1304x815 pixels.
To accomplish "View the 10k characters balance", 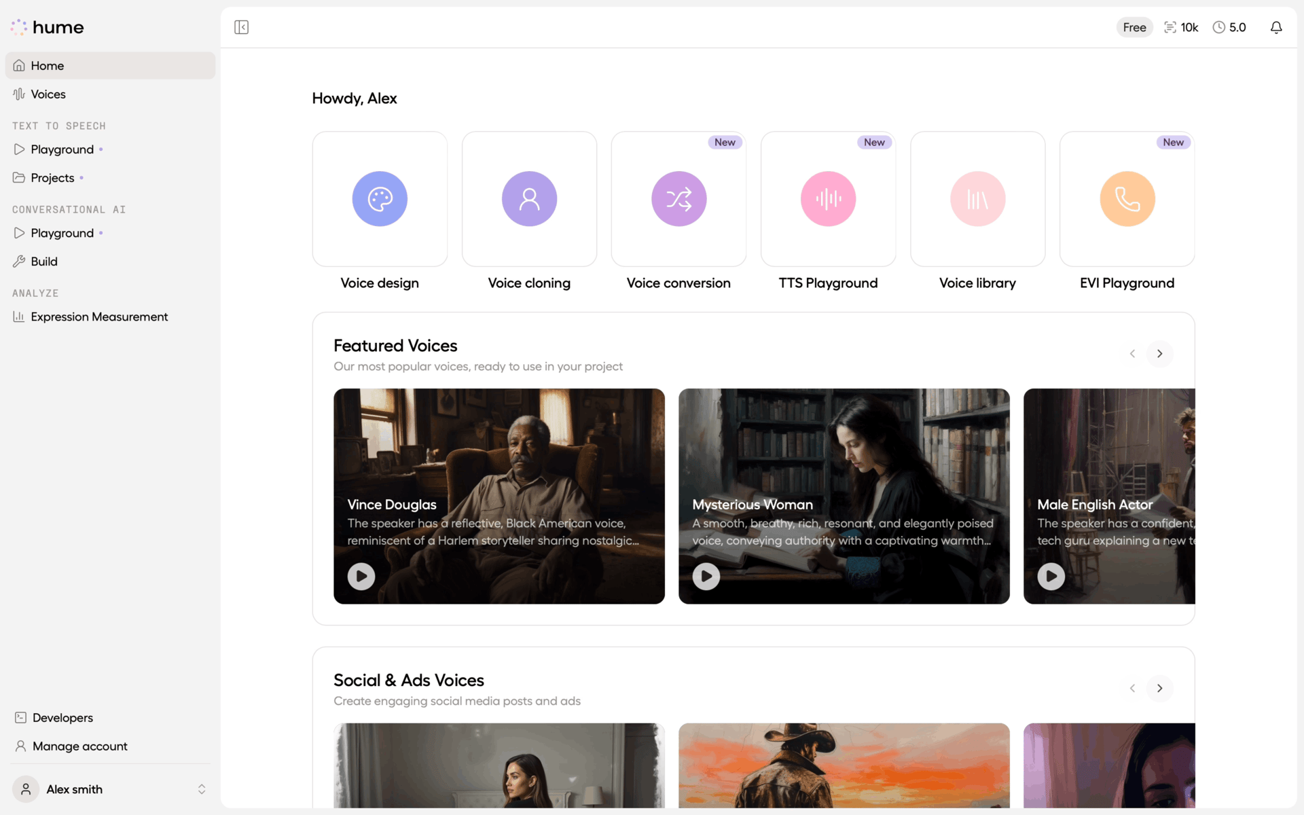I will (1181, 27).
